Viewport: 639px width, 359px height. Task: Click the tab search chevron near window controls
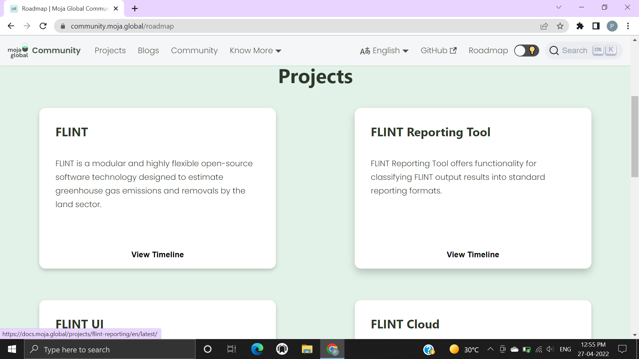559,7
